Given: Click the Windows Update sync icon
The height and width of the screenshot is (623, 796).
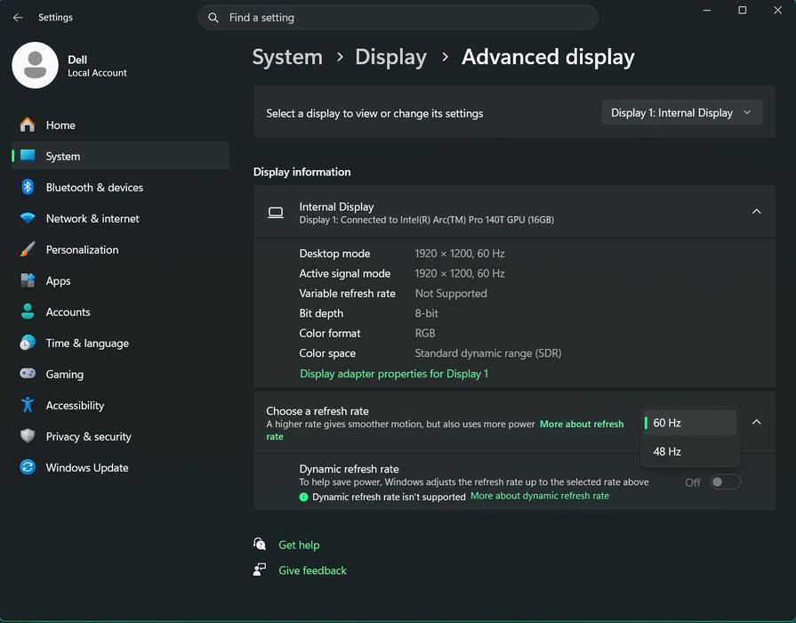Looking at the screenshot, I should (28, 467).
